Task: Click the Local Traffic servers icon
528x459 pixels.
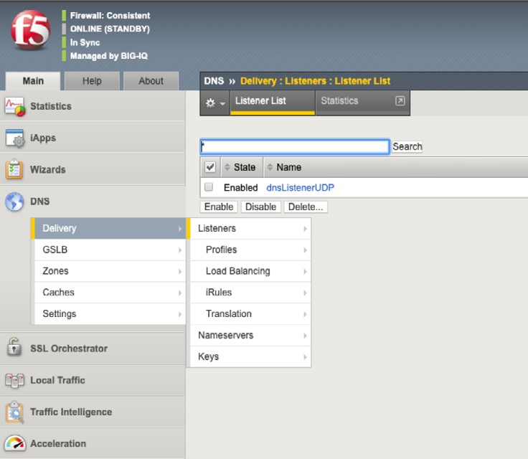Action: tap(15, 380)
